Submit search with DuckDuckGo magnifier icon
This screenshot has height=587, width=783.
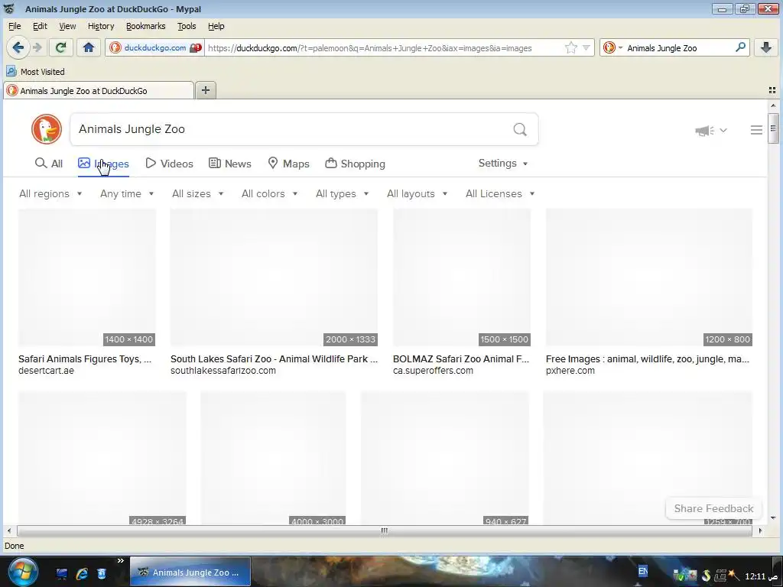520,129
